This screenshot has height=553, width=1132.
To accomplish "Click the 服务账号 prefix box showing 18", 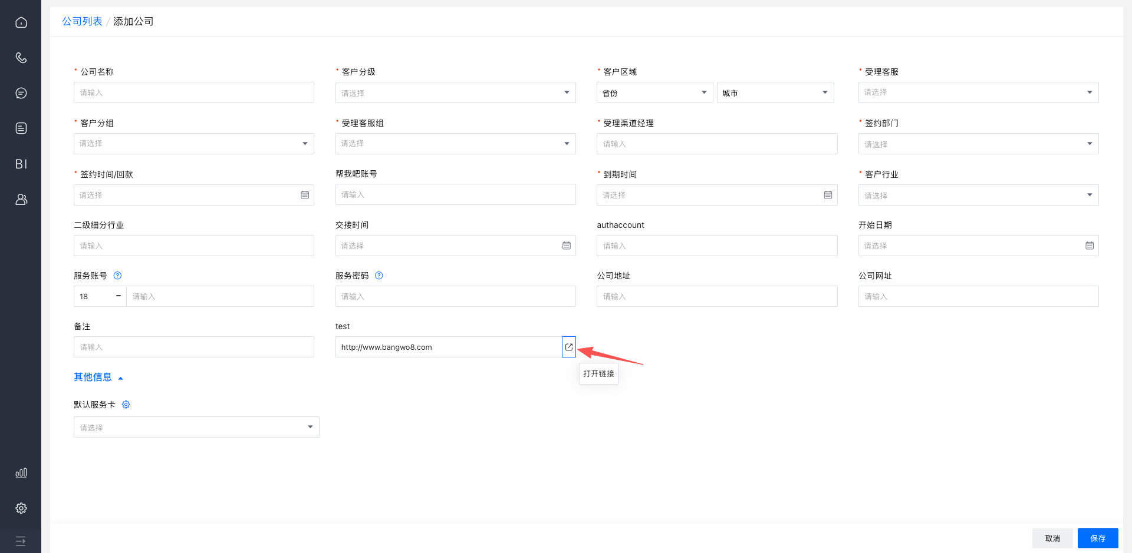I will (100, 296).
